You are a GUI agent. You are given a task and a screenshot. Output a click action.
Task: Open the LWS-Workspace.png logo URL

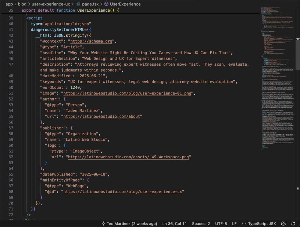coord(128,157)
